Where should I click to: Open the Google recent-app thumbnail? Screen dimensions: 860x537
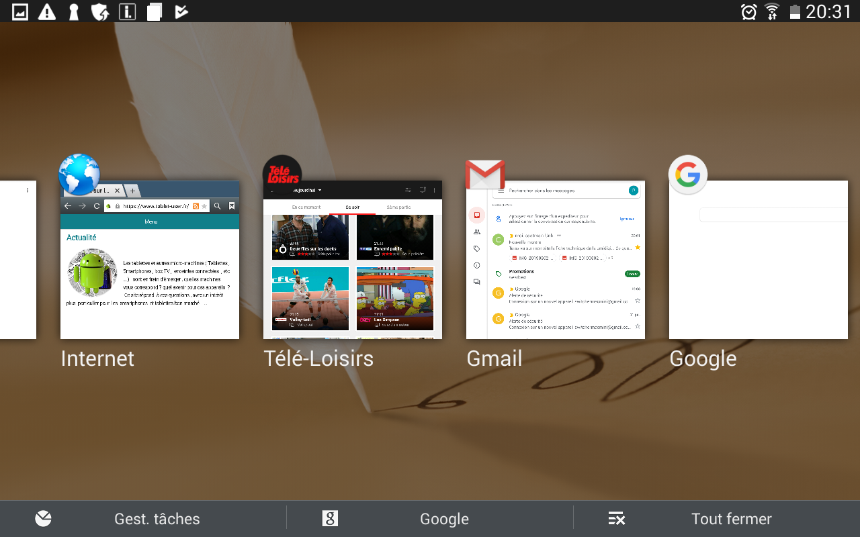click(x=759, y=260)
